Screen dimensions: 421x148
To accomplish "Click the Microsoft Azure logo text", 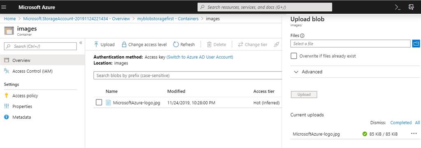I will (x=37, y=7).
